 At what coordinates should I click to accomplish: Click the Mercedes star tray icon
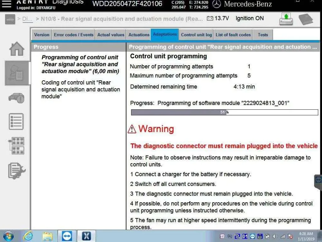click(x=230, y=237)
